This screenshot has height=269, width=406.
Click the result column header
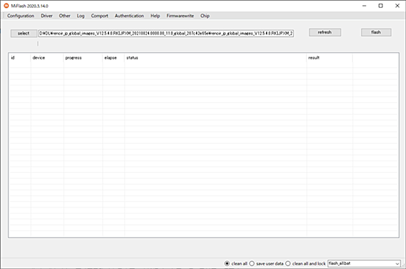329,57
